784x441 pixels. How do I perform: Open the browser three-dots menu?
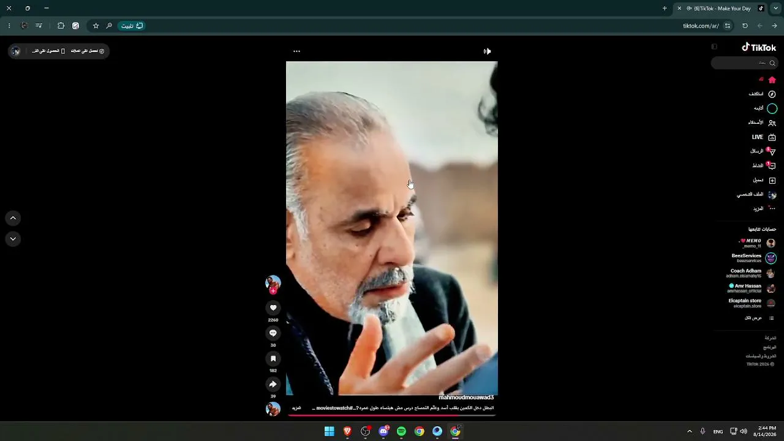[x=9, y=26]
